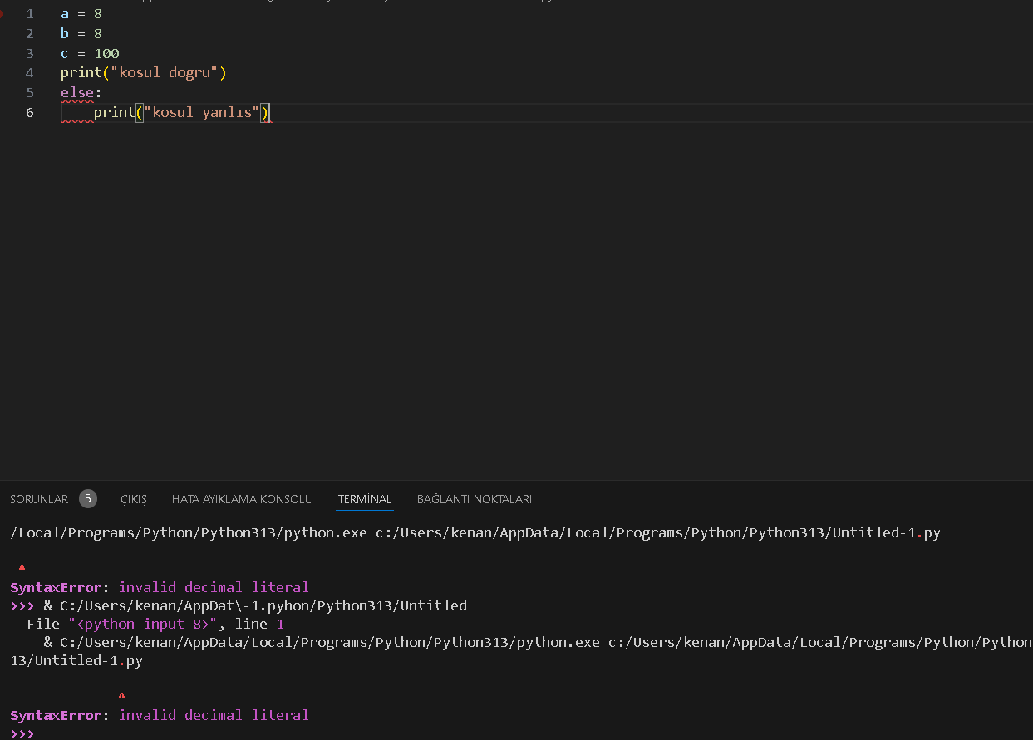Switch to the ÇIKIŞ output tab

point(134,499)
